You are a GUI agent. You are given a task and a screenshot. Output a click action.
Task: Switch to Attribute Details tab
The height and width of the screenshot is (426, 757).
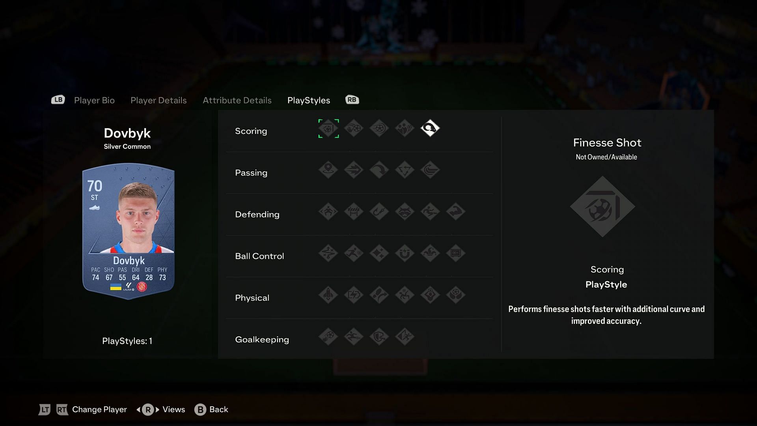coord(237,100)
